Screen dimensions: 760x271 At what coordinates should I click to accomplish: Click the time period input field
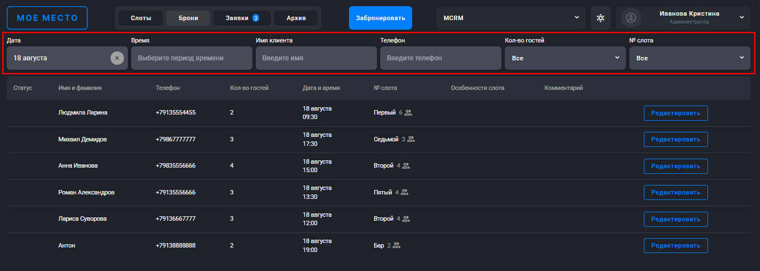click(192, 58)
